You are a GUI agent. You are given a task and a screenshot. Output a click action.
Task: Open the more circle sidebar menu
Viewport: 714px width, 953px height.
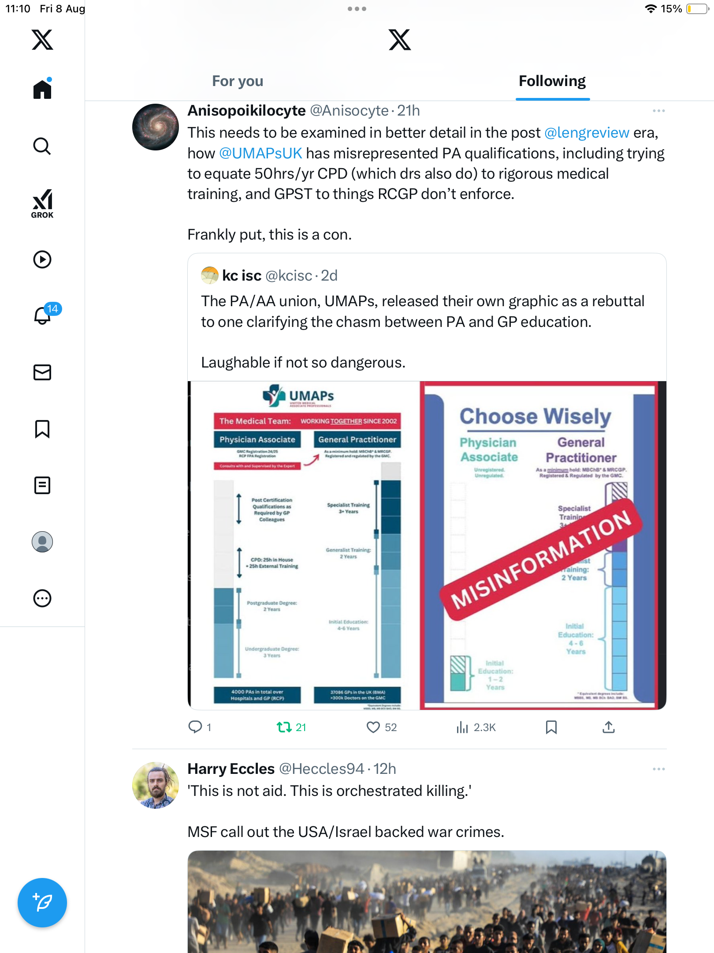point(42,598)
